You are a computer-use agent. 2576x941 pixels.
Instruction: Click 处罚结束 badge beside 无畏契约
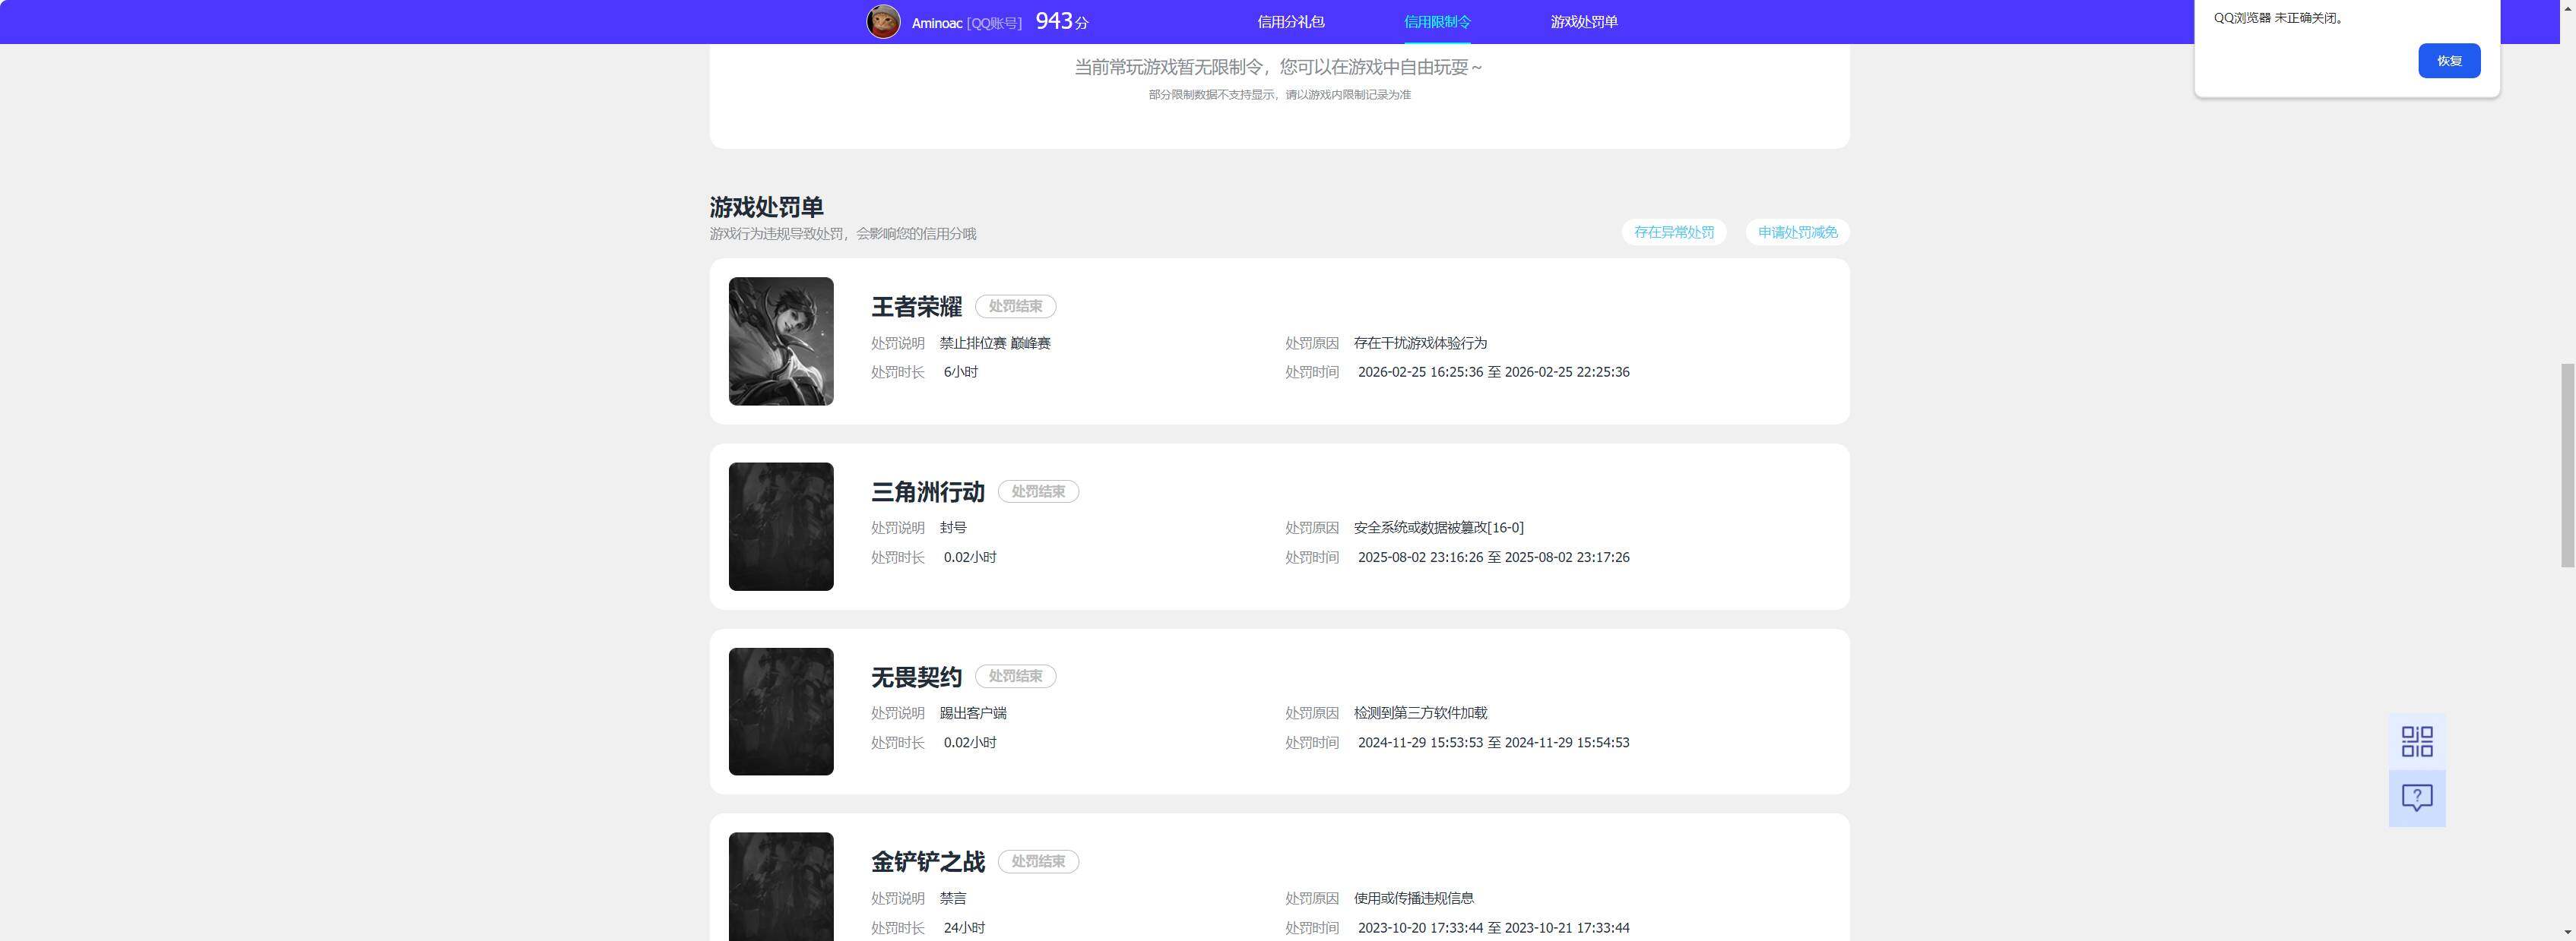1015,676
